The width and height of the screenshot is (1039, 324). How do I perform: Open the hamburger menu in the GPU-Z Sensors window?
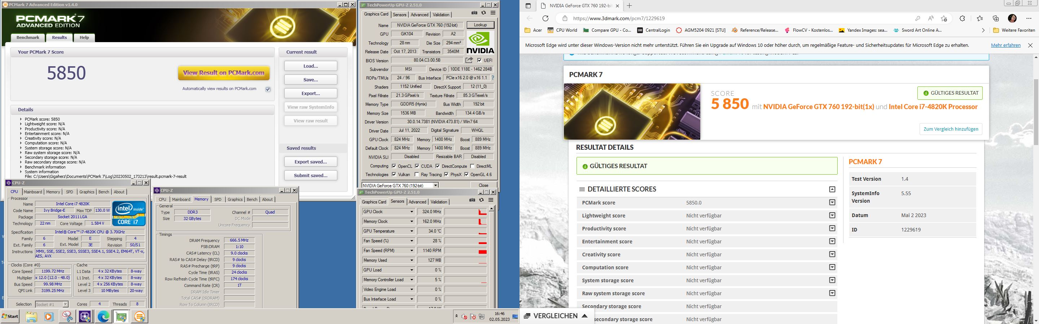click(491, 200)
